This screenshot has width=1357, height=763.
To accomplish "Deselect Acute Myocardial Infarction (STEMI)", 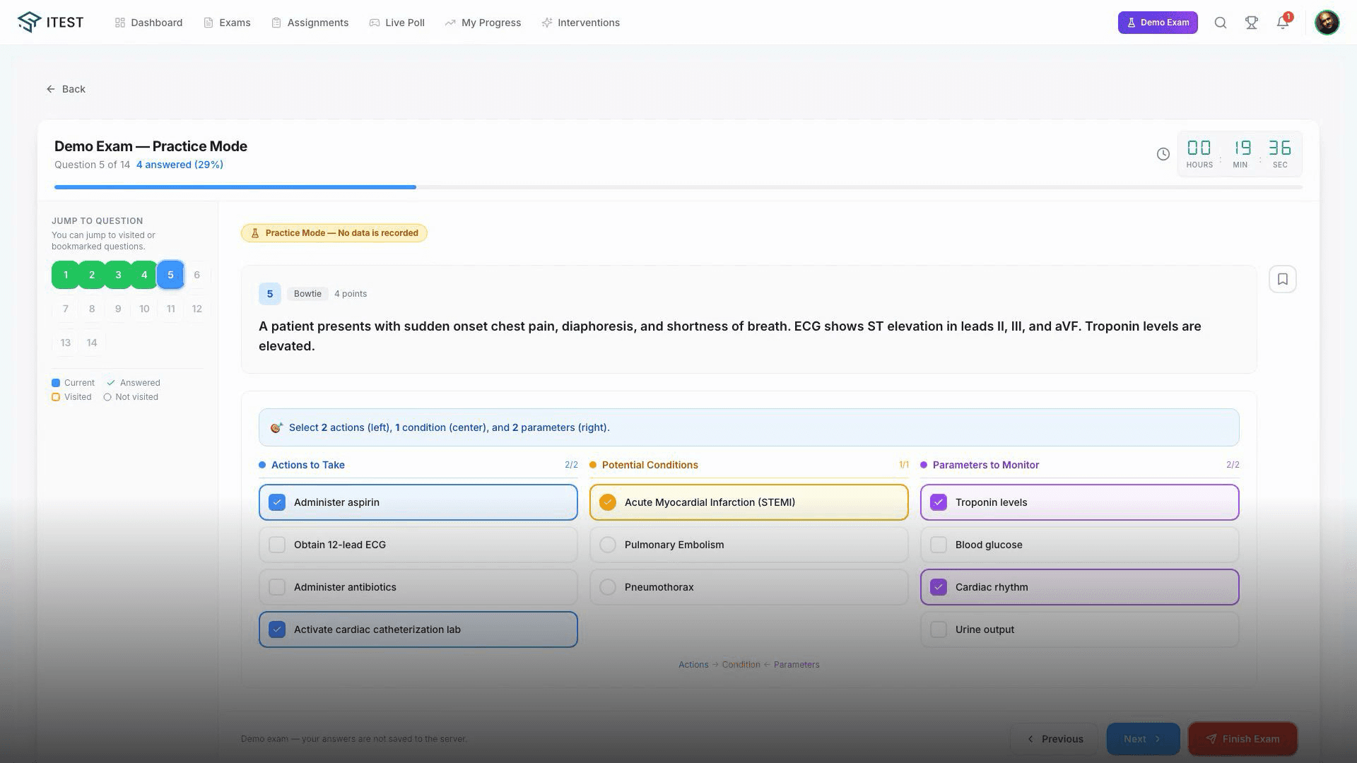I will [748, 502].
